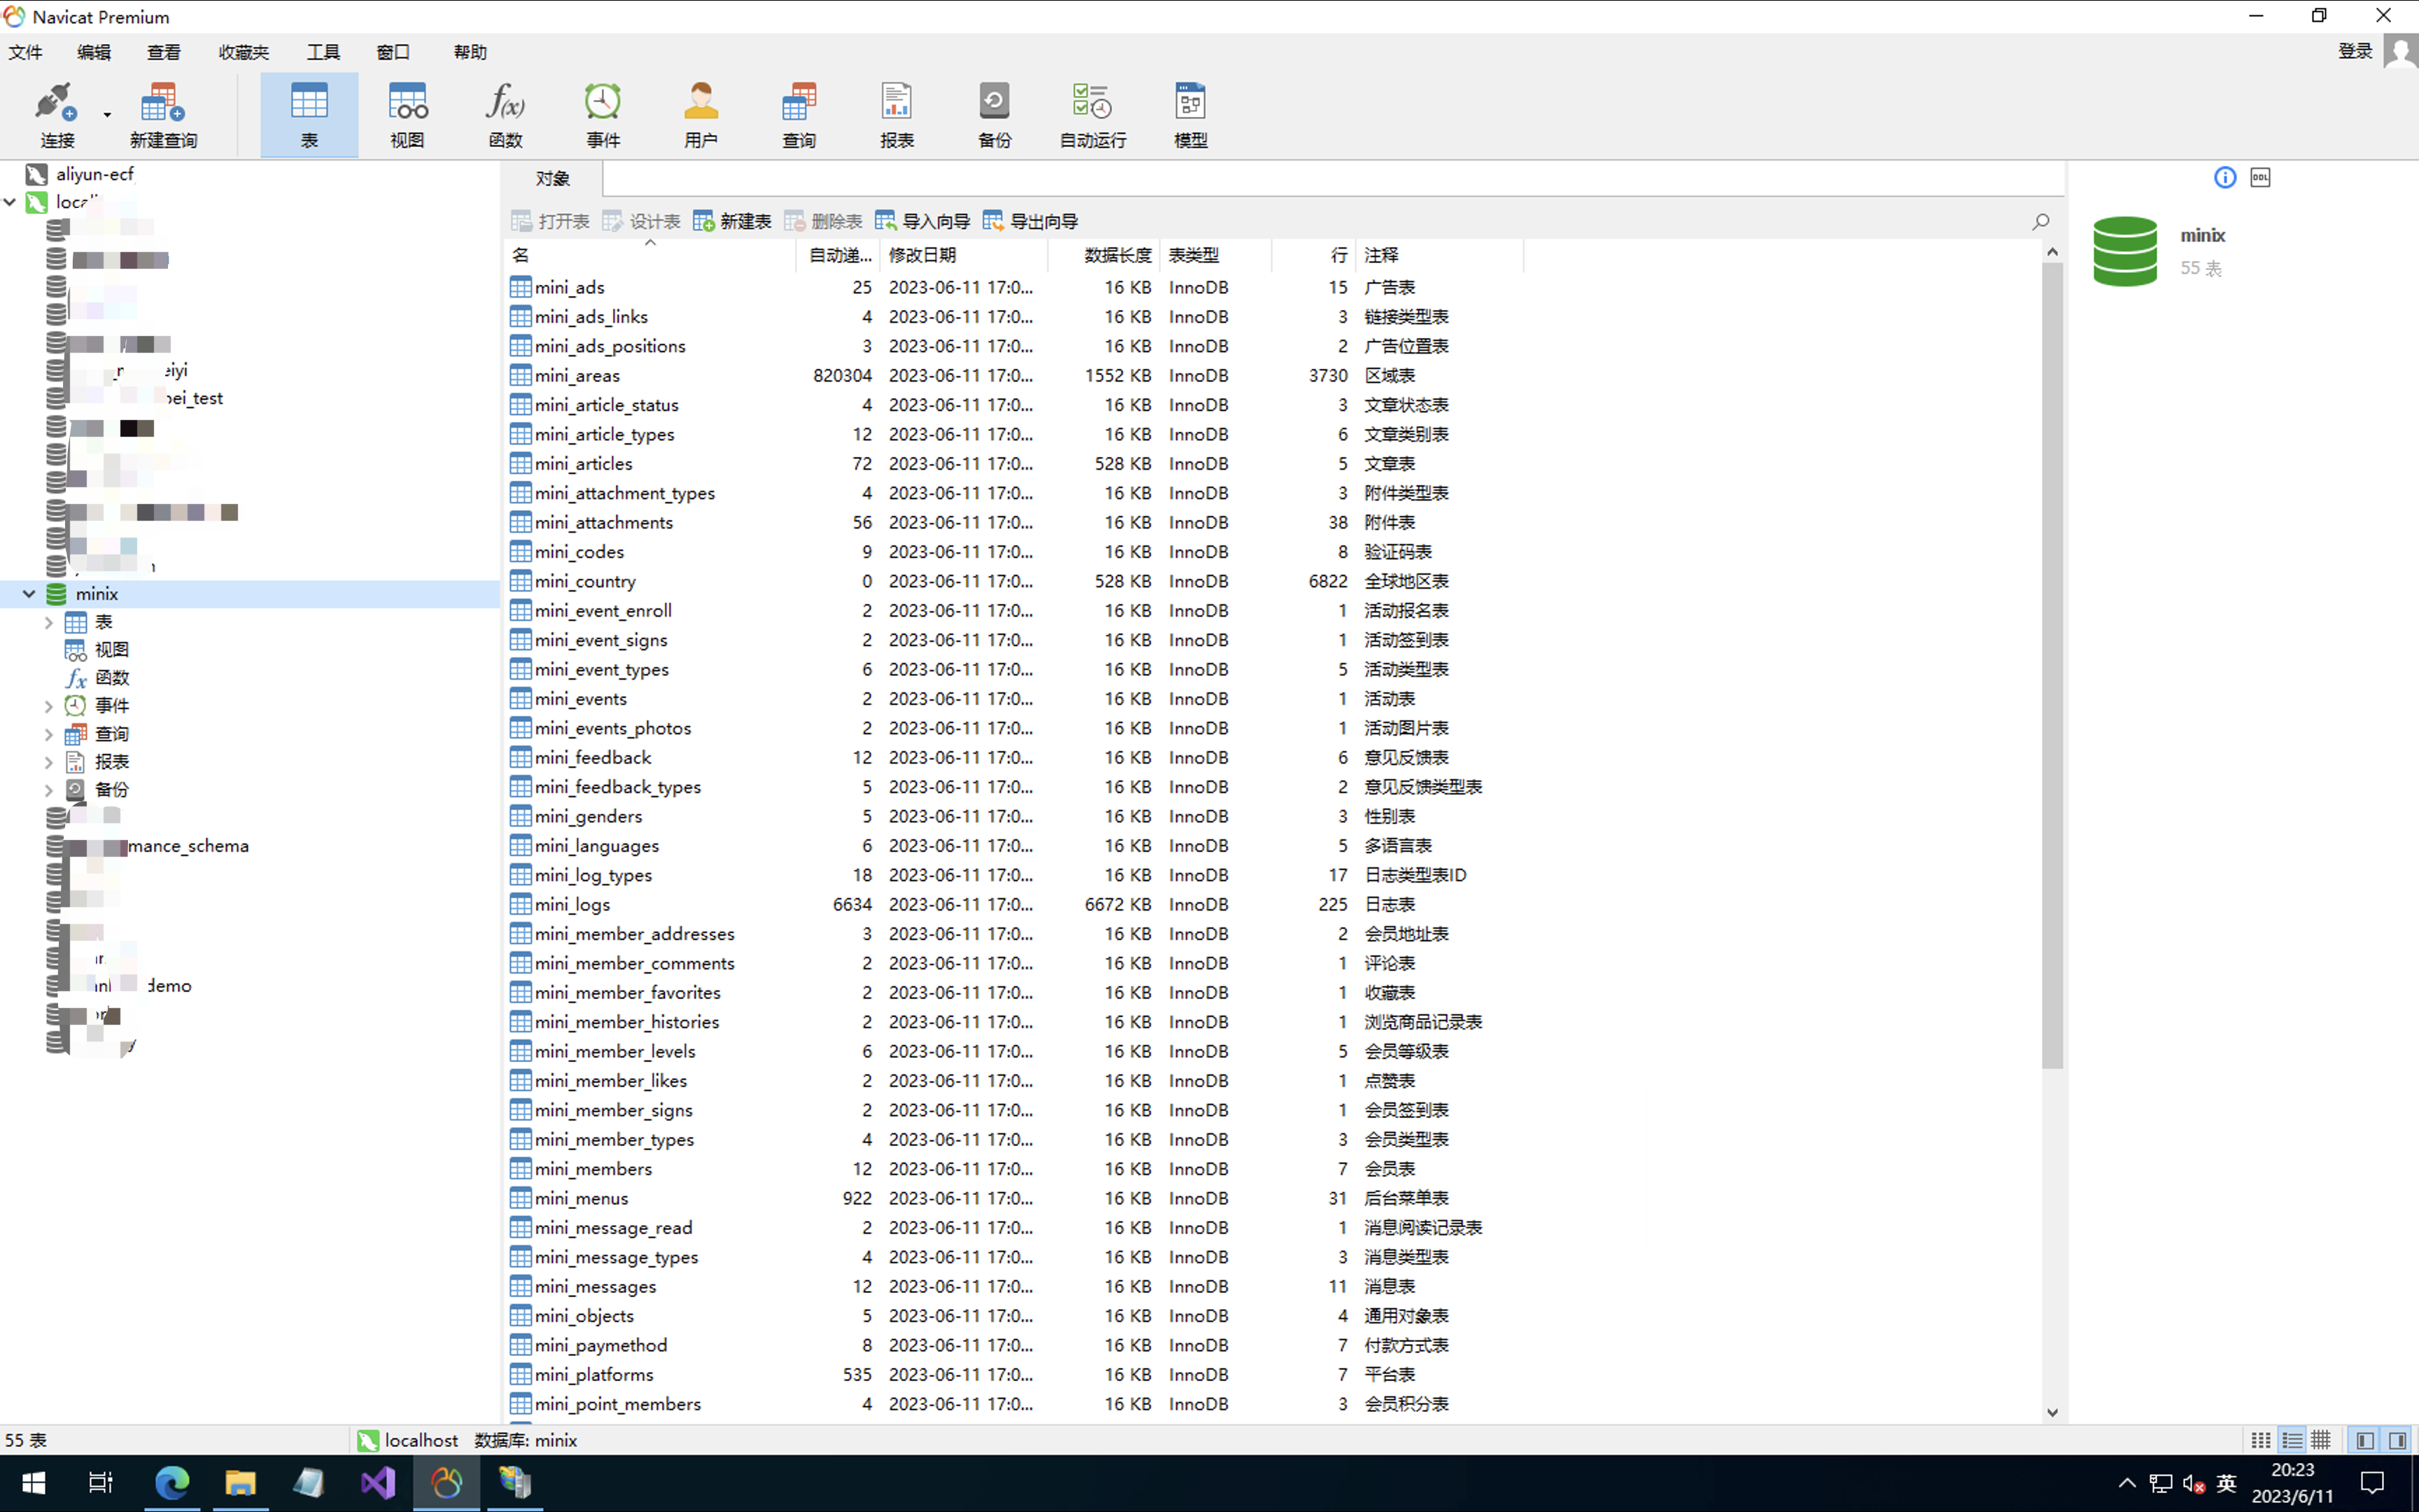Image resolution: width=2419 pixels, height=1512 pixels.
Task: Open the 工具 menu
Action: [323, 52]
